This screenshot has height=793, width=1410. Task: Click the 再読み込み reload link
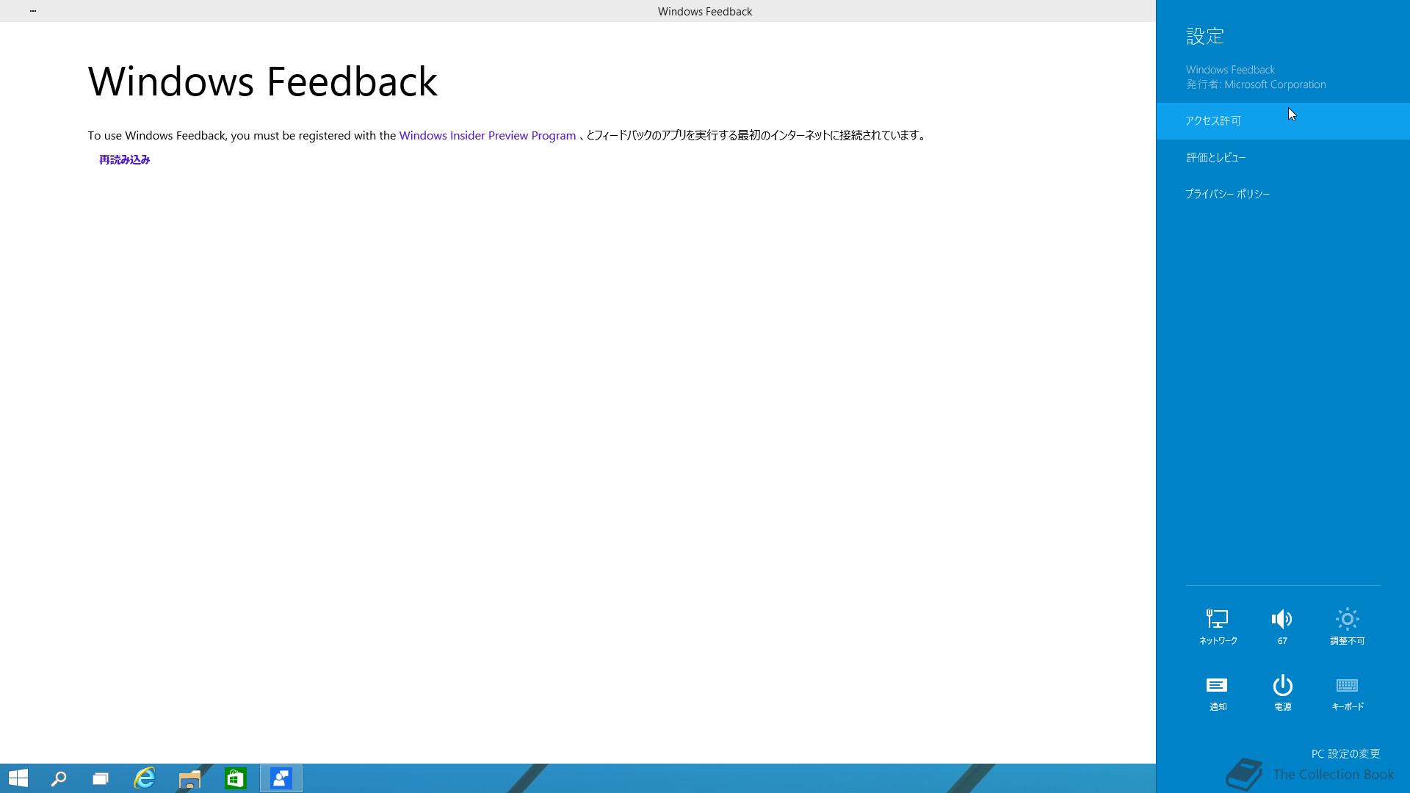click(124, 160)
